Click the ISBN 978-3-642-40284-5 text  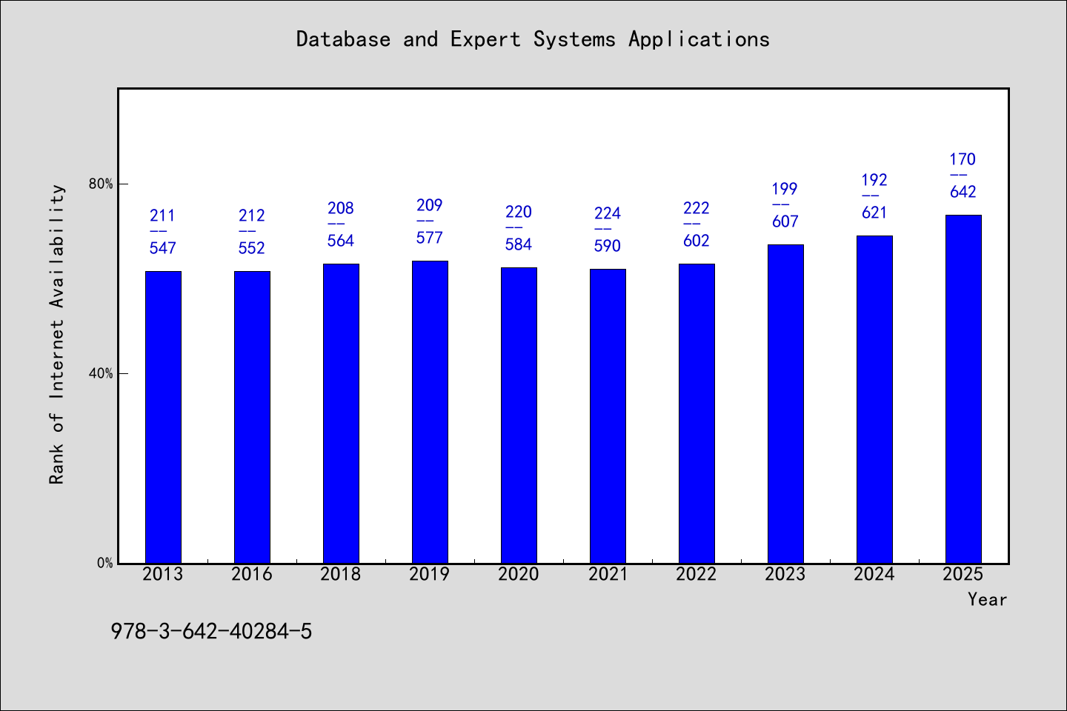coord(212,632)
